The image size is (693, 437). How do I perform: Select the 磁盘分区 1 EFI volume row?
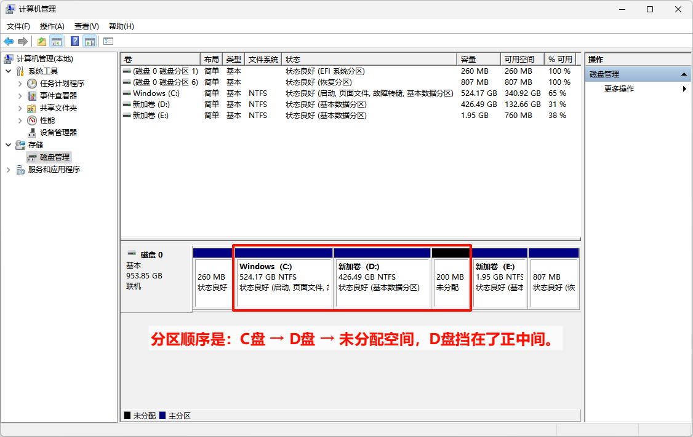pos(350,71)
